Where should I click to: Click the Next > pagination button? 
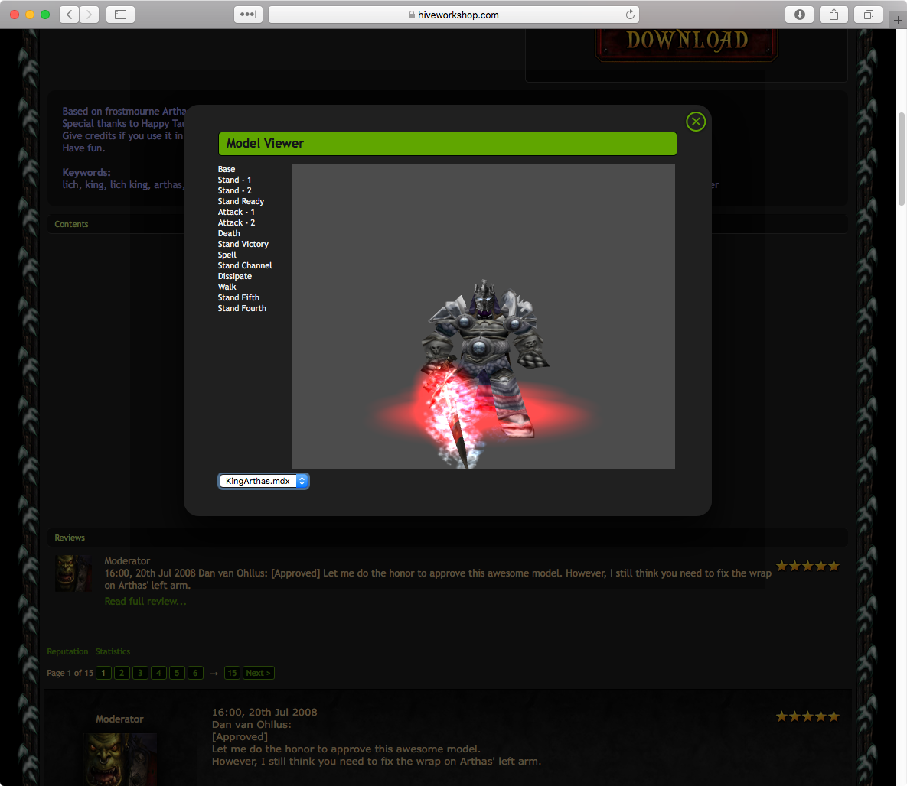[258, 673]
